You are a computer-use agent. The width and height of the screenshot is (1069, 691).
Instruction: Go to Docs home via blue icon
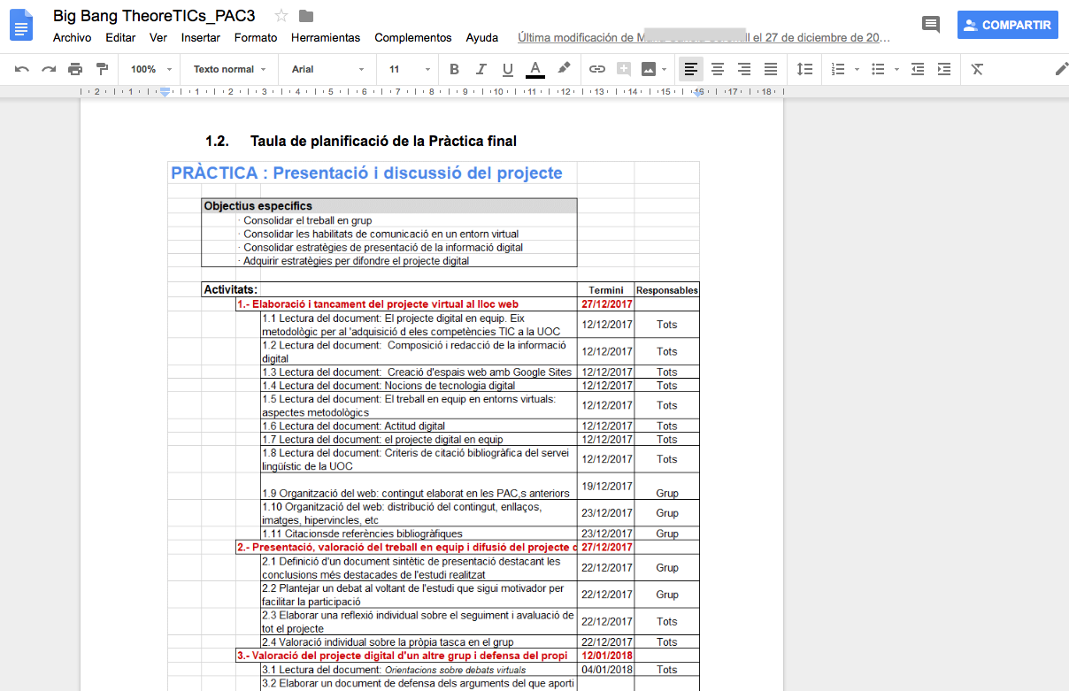[x=21, y=24]
